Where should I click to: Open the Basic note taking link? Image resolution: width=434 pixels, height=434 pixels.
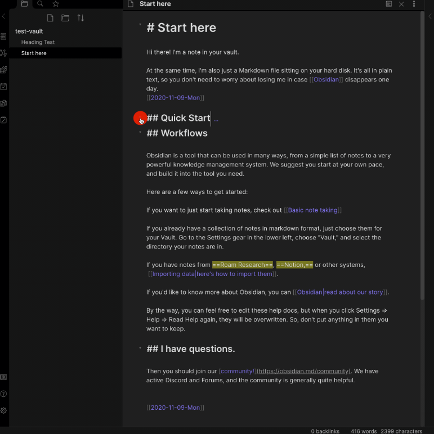[312, 210]
